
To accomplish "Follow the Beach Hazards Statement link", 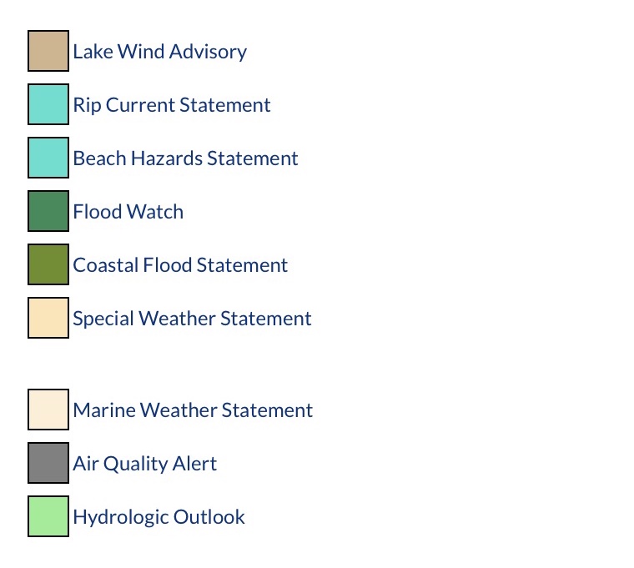I will [x=185, y=158].
